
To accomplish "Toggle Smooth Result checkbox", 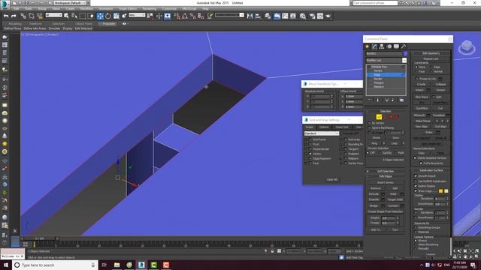I will point(416,176).
